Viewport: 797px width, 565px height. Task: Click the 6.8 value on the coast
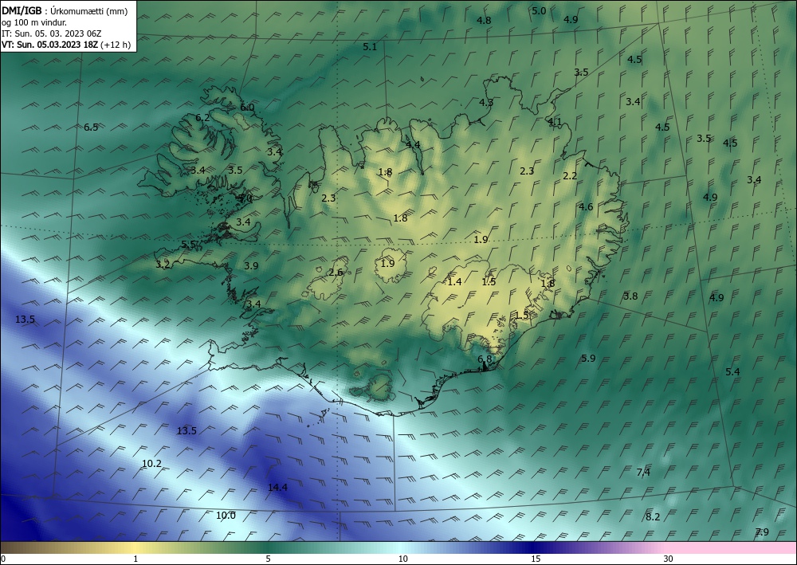pos(485,359)
